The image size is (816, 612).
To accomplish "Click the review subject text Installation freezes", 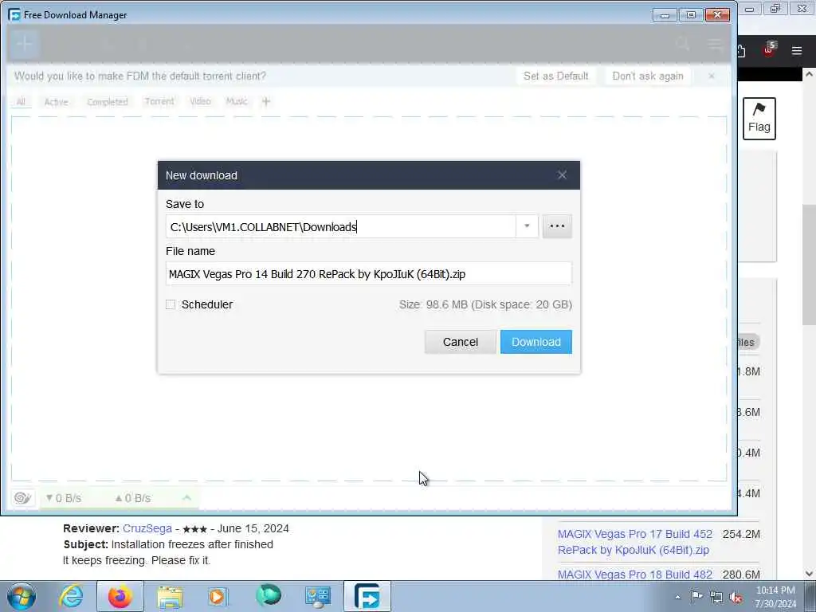I will 192,544.
